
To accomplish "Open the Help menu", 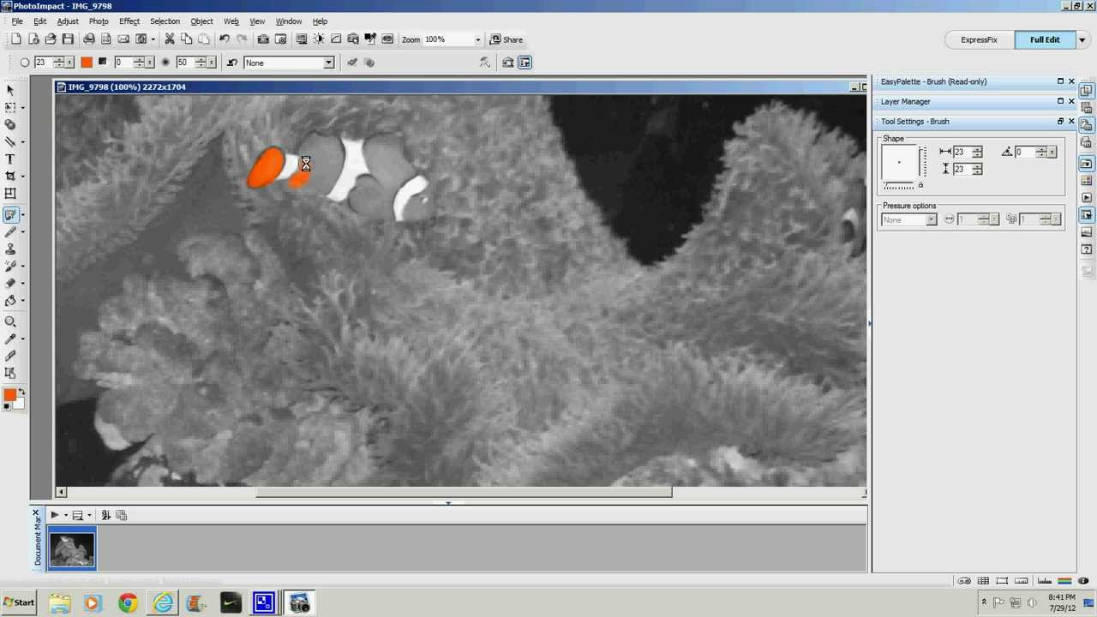I will pyautogui.click(x=320, y=21).
